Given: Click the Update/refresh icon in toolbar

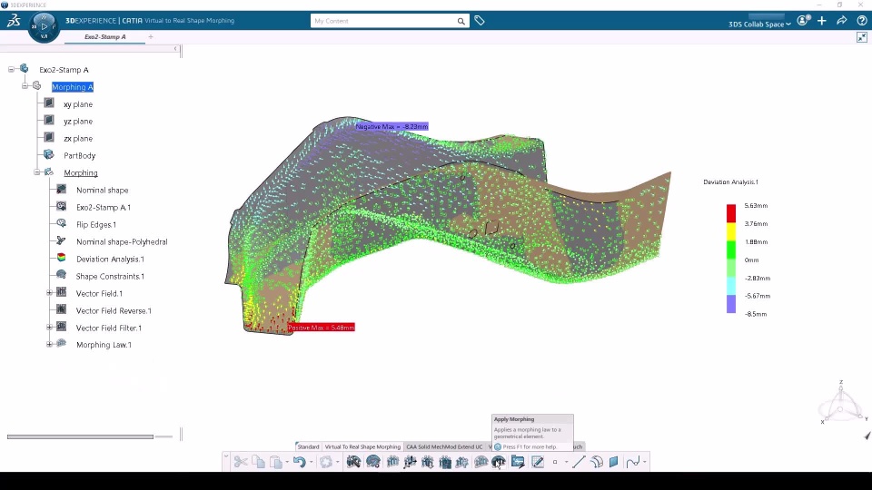Looking at the screenshot, I should (x=326, y=462).
